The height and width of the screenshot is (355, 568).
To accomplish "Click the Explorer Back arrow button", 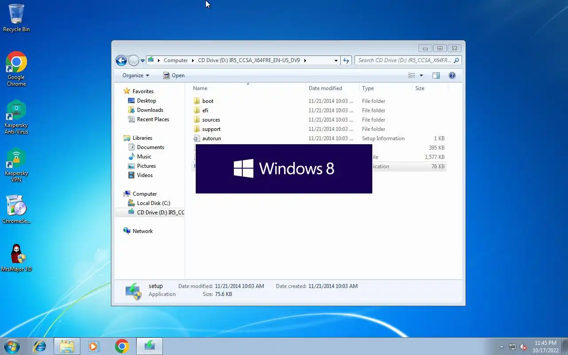I will tap(121, 60).
